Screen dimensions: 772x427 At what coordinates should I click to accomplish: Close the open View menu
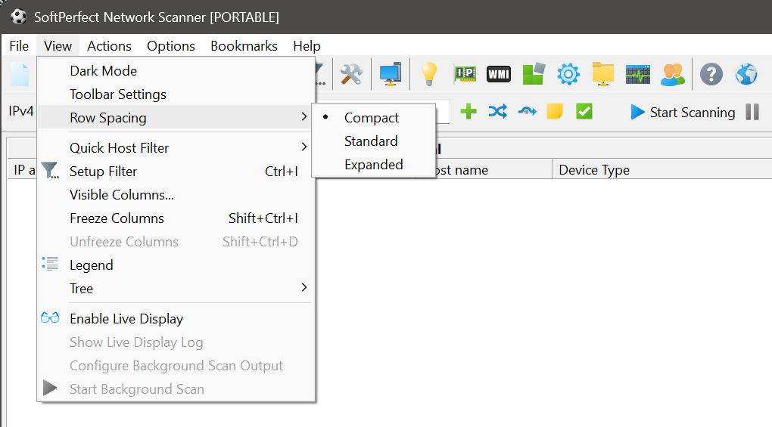[x=58, y=45]
